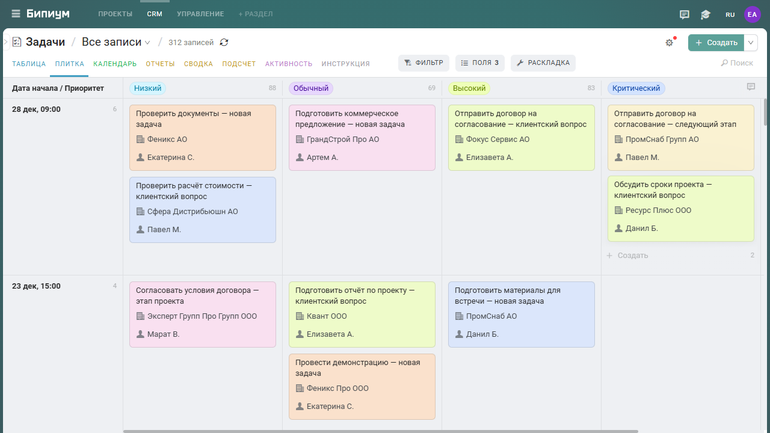Switch to the Таблица tab
Screen dimensions: 770x433
[x=29, y=64]
